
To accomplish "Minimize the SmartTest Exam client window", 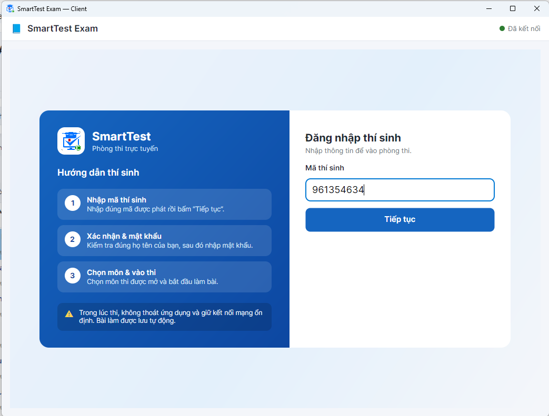I will coord(489,8).
